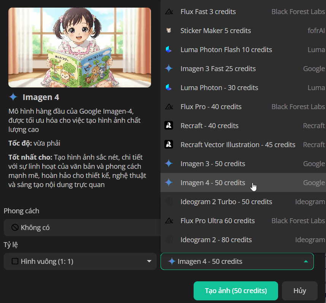Click the Imagen 3 Fast sparkle icon
The image size is (326, 303).
tap(169, 68)
